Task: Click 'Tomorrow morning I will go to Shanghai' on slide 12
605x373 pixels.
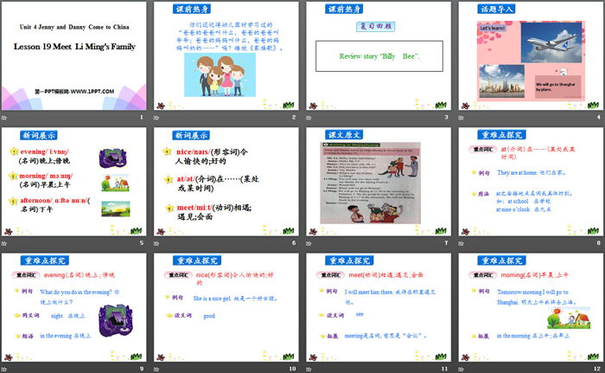Action: [532, 297]
